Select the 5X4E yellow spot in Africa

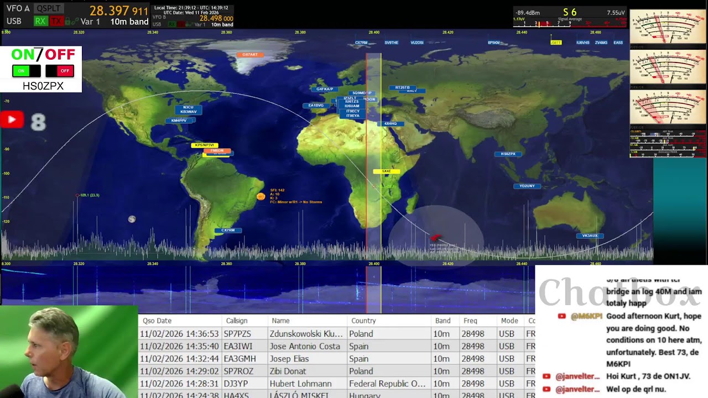(x=386, y=171)
